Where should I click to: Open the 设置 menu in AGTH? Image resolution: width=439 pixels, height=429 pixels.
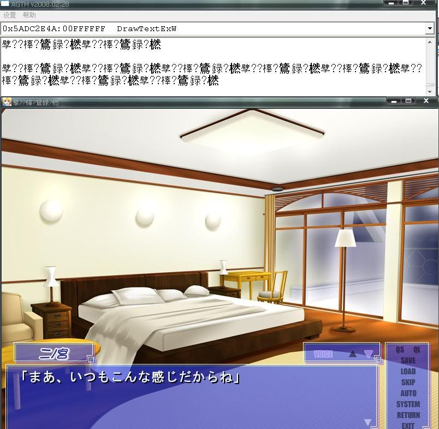[x=9, y=15]
